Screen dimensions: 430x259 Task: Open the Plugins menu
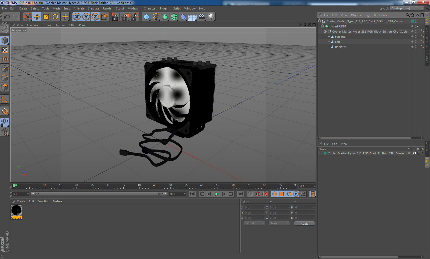[x=165, y=8]
